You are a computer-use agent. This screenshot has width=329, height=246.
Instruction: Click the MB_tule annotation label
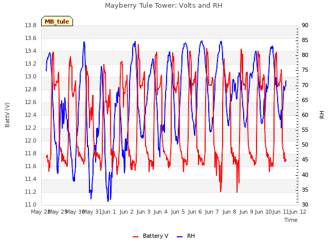pyautogui.click(x=57, y=21)
